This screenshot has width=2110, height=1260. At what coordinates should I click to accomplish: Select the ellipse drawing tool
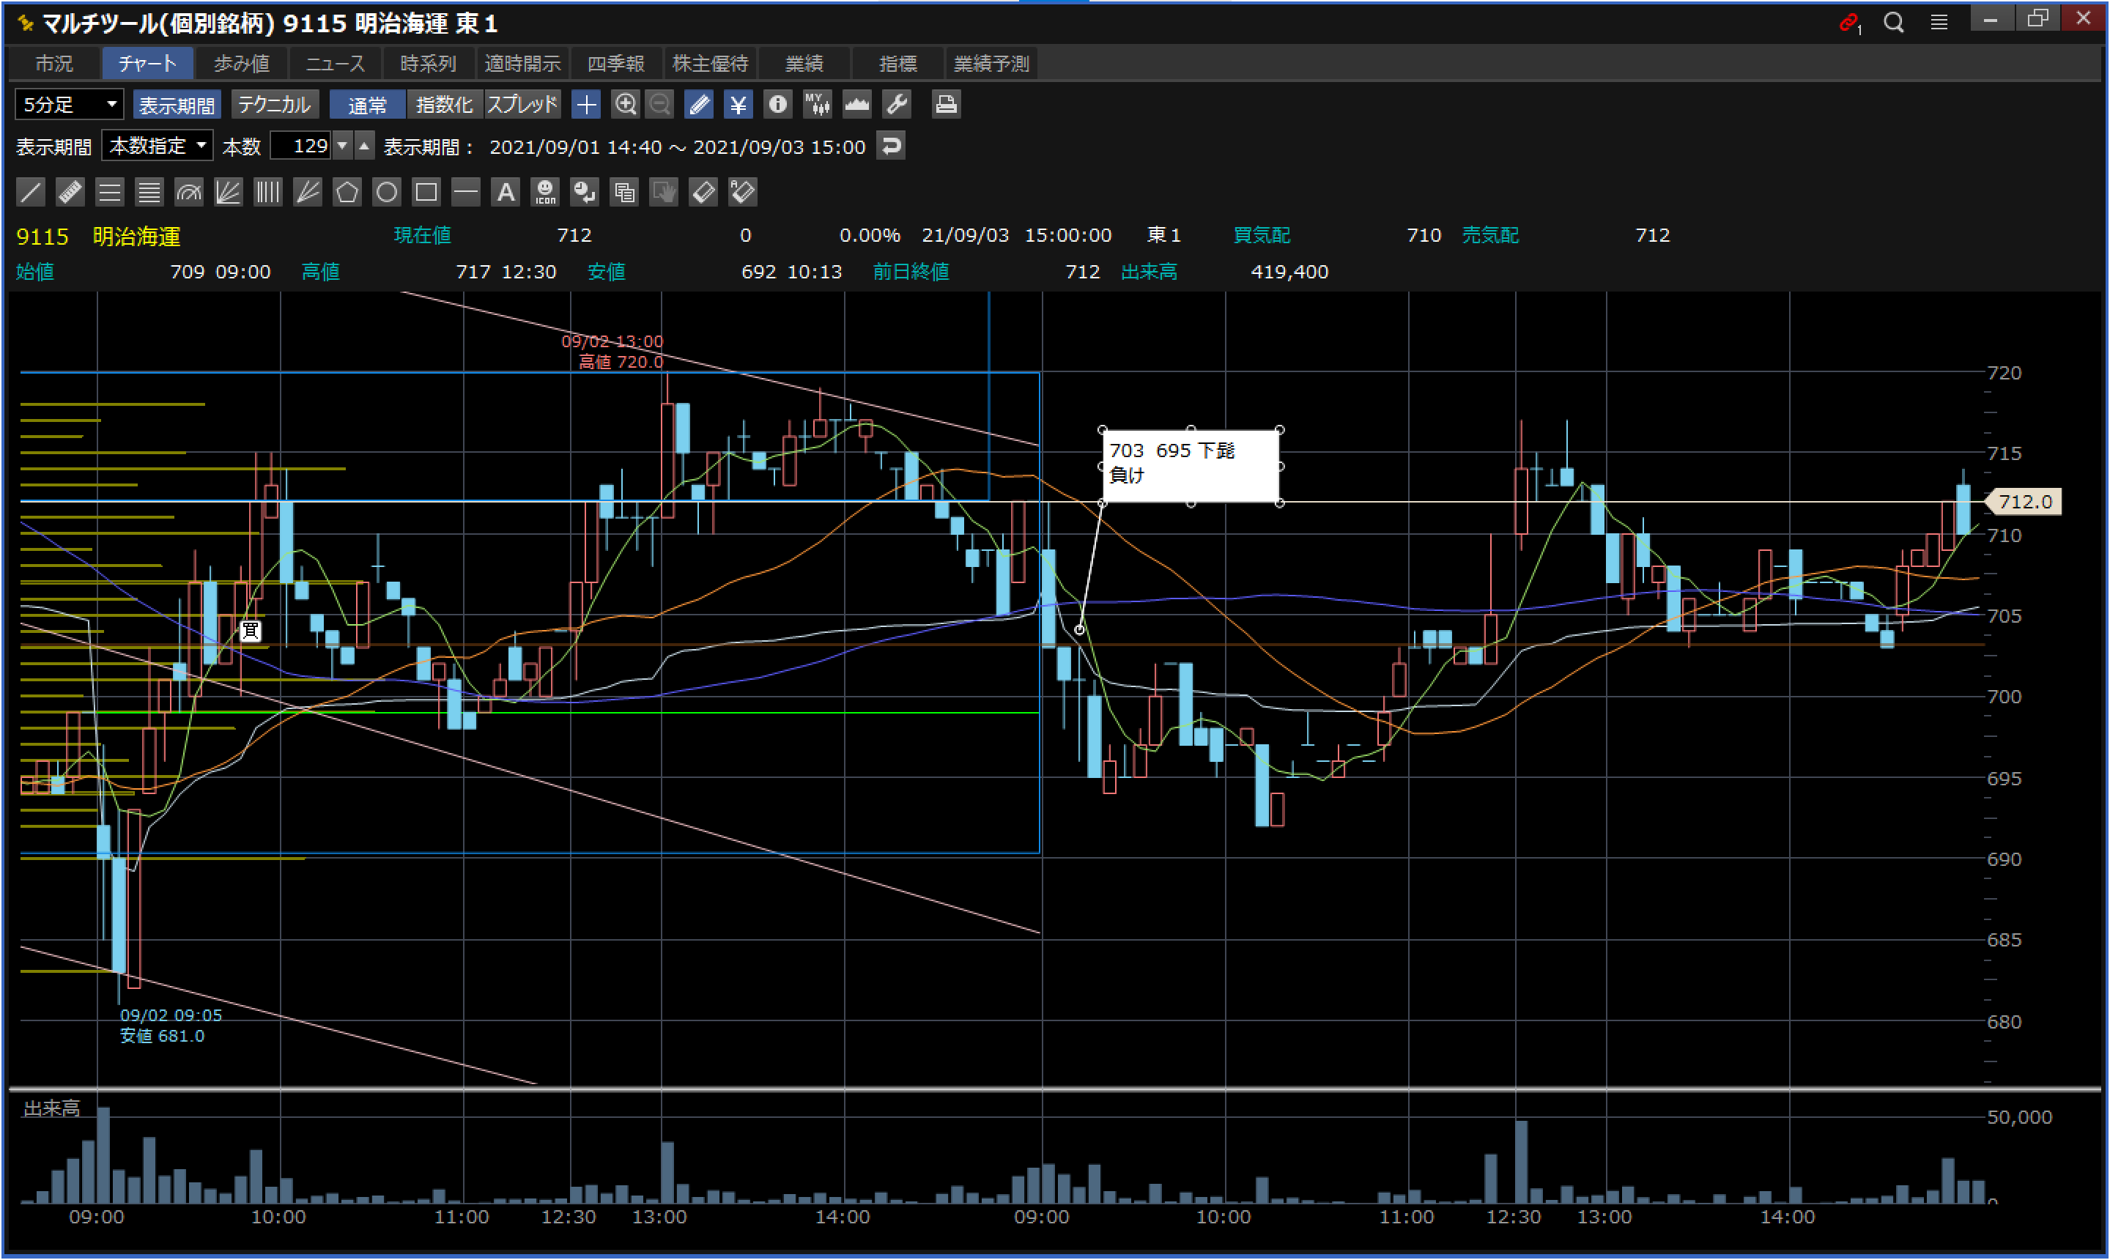pyautogui.click(x=386, y=192)
